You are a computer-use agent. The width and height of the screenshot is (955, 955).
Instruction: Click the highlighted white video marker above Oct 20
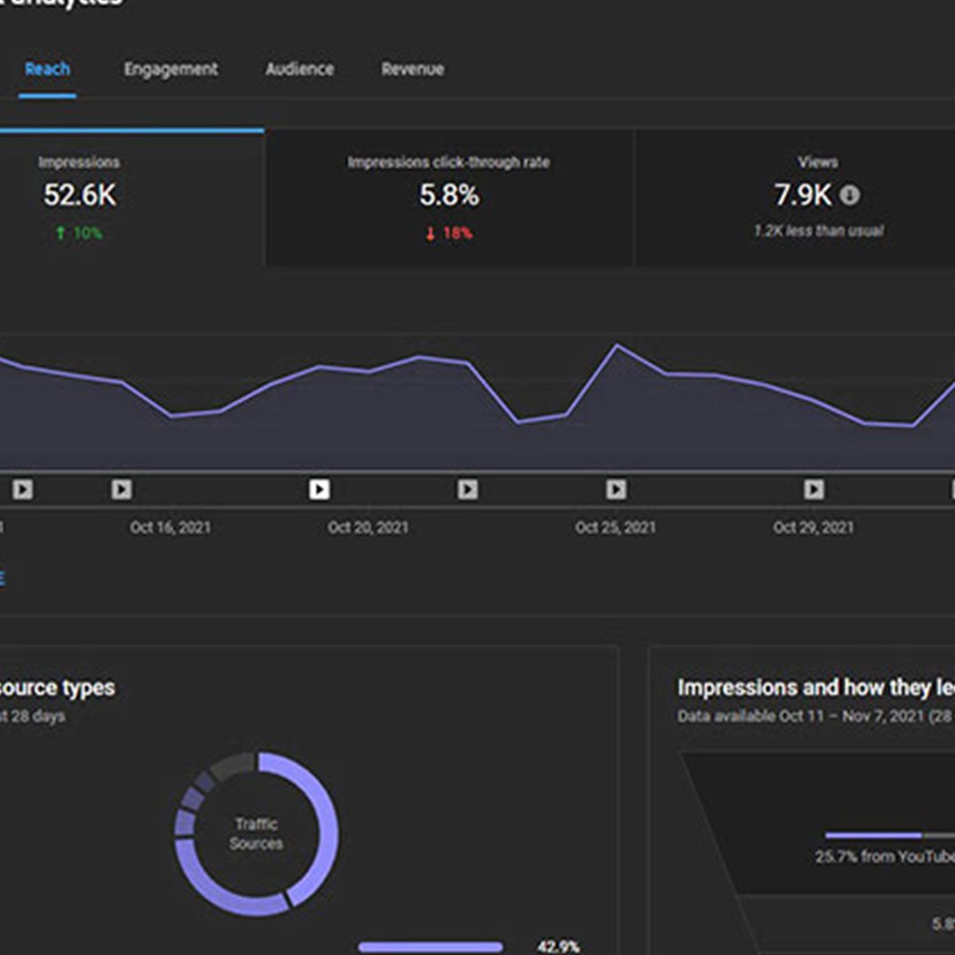[x=319, y=489]
